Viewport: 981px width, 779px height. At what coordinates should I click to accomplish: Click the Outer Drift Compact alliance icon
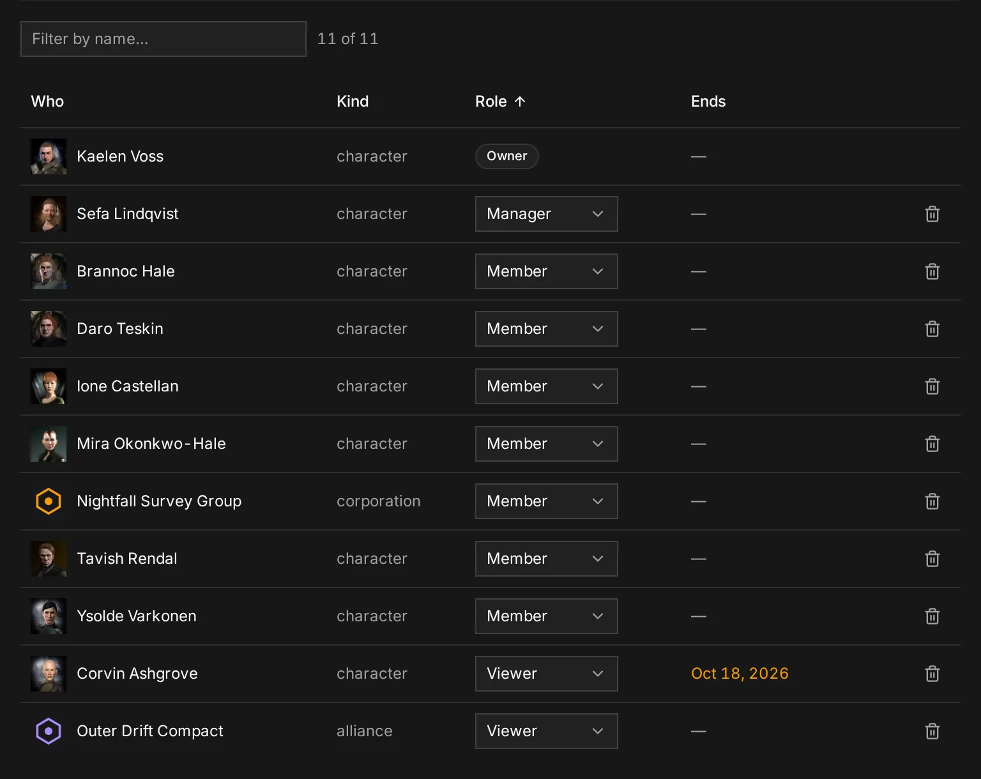click(x=49, y=731)
